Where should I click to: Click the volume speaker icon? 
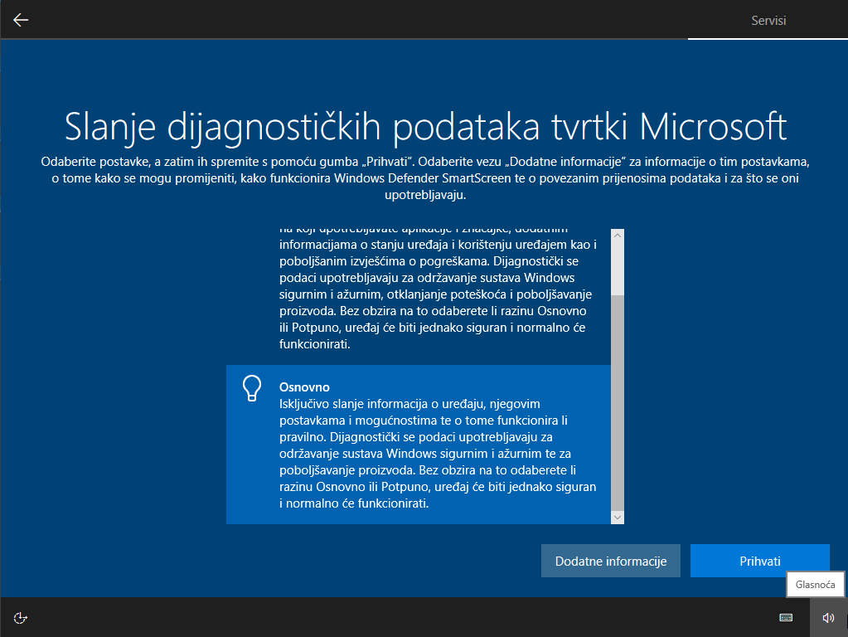828,618
